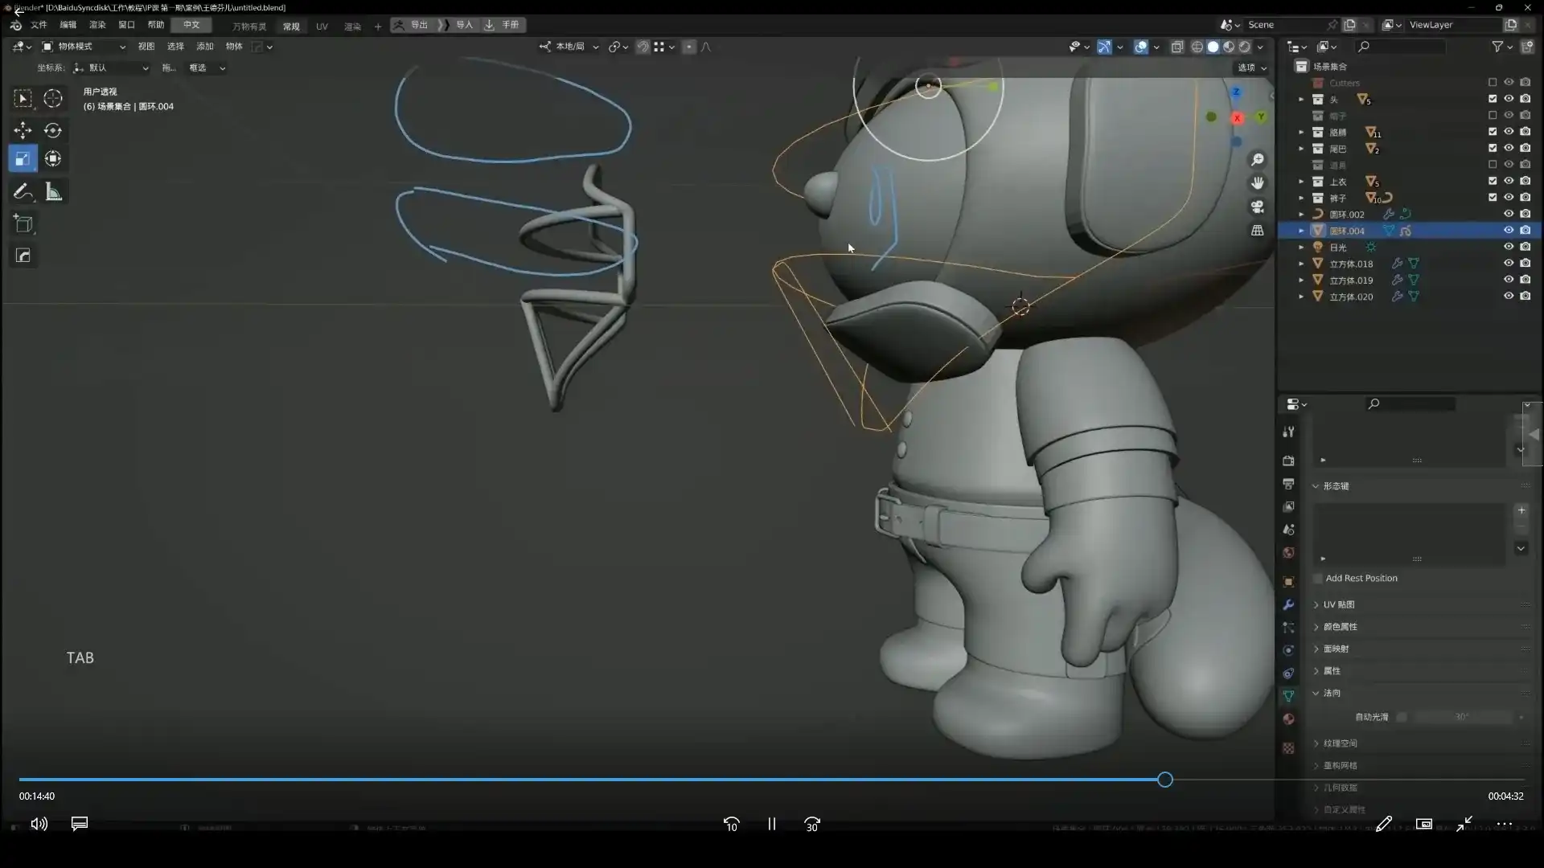
Task: Click the zoom magnifier viewport icon
Action: point(1258,160)
